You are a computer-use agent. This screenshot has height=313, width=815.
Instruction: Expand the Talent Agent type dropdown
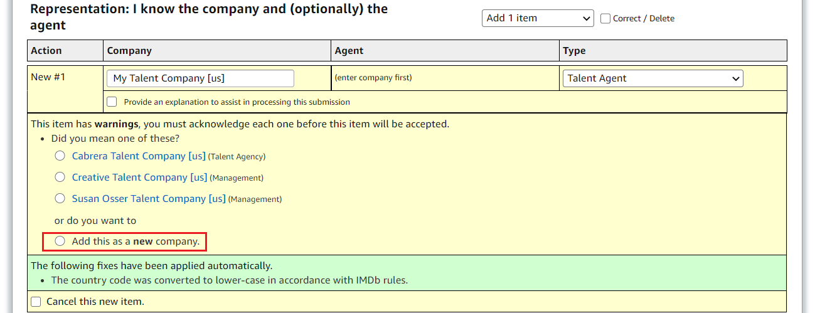click(653, 78)
